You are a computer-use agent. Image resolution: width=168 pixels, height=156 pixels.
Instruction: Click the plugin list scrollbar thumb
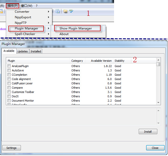tap(158, 64)
